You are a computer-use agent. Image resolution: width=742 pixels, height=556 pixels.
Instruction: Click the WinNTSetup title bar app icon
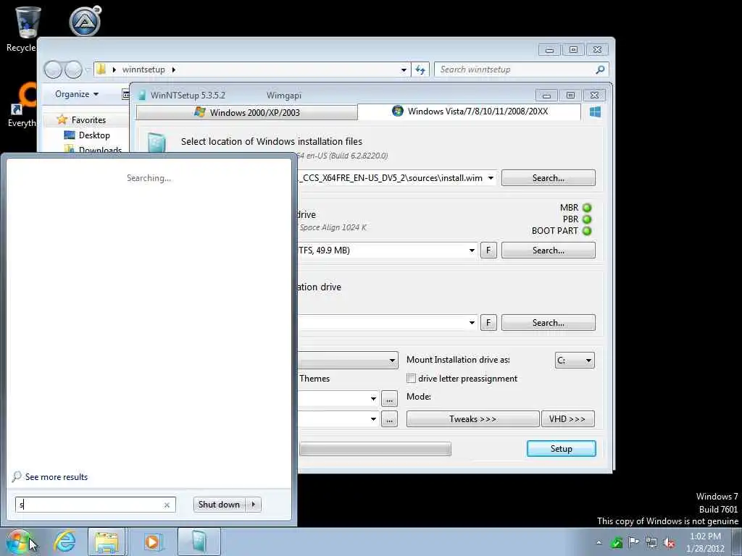click(x=141, y=95)
